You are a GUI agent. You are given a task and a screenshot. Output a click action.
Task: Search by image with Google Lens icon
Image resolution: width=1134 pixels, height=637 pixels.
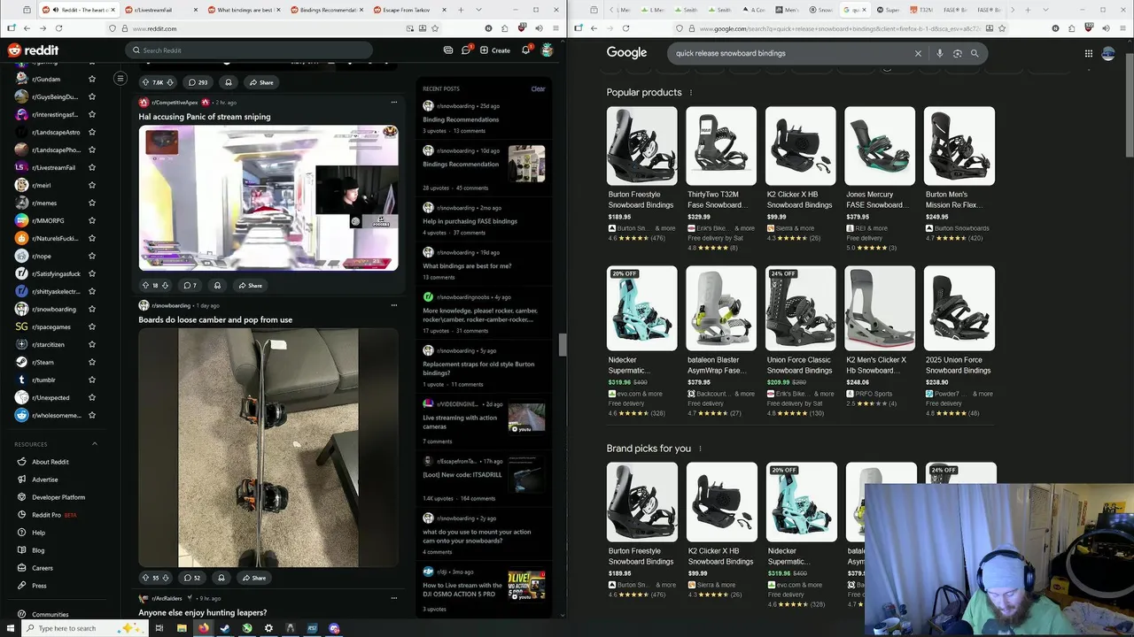click(x=957, y=53)
